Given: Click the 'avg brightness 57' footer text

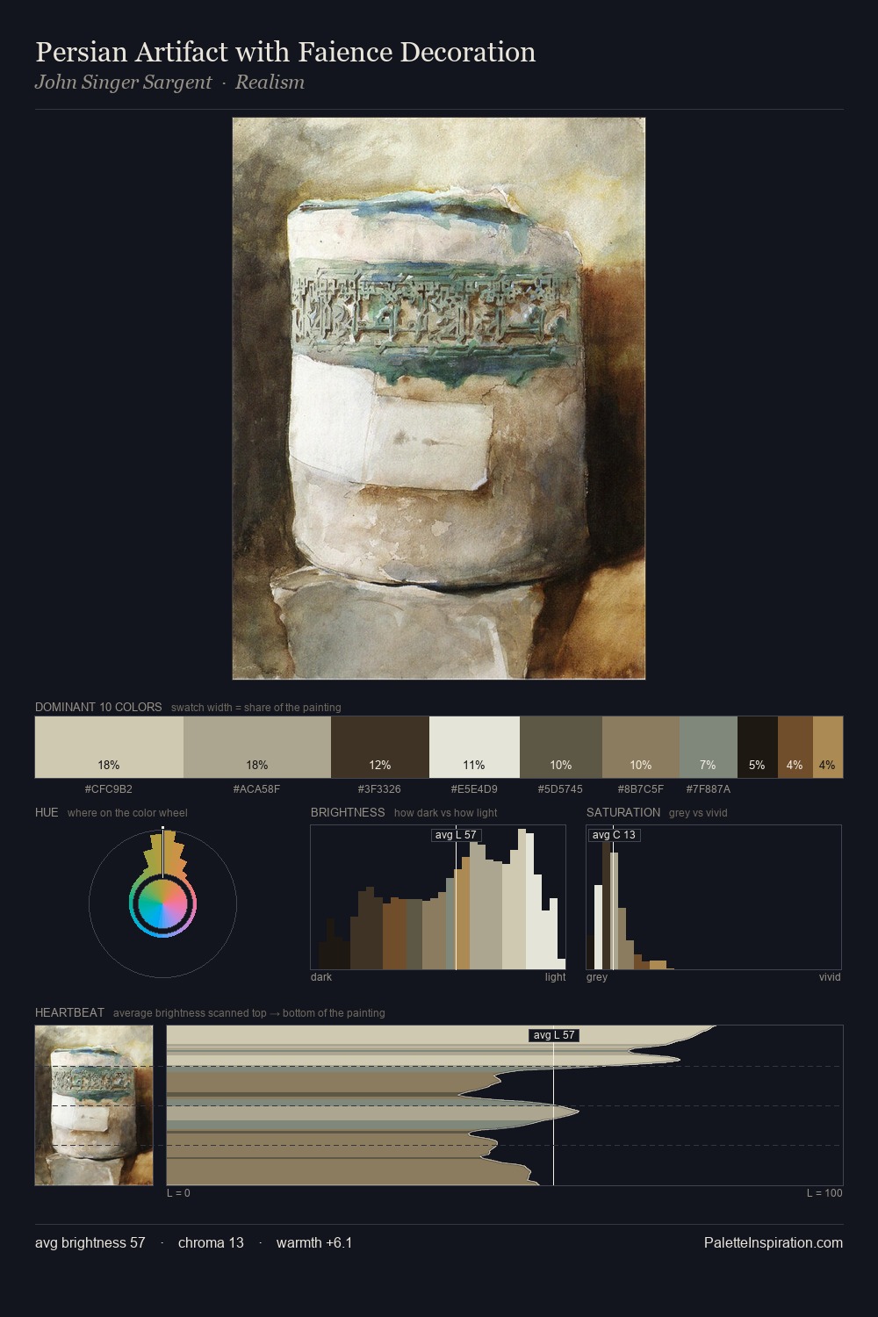Looking at the screenshot, I should [x=90, y=1242].
